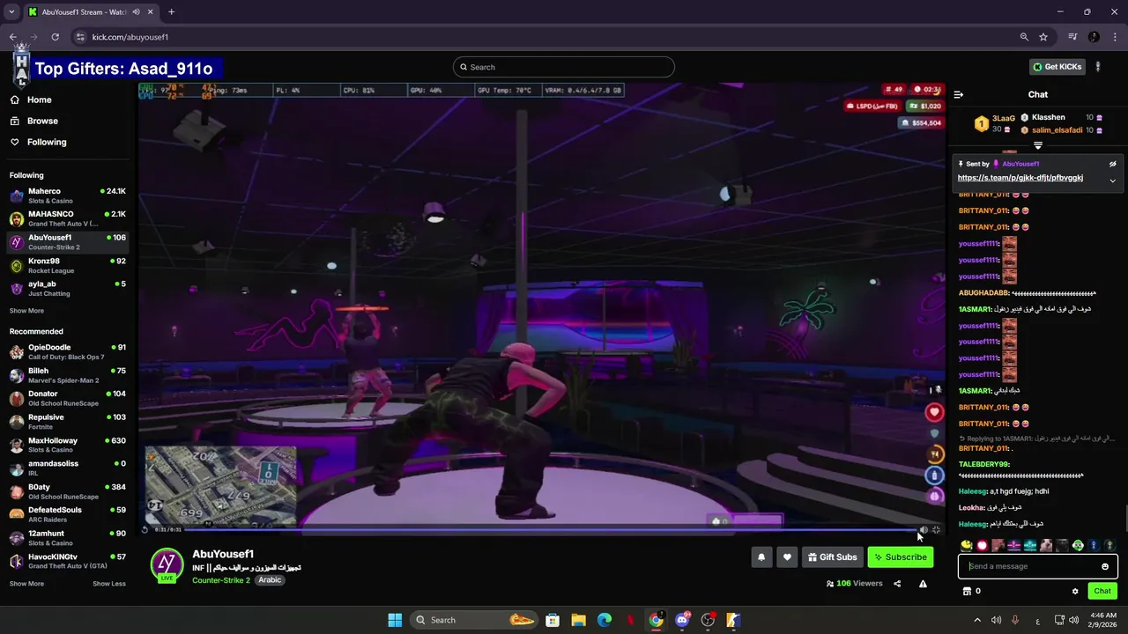Open Donator recommended channel
1128x634 pixels.
coord(68,398)
